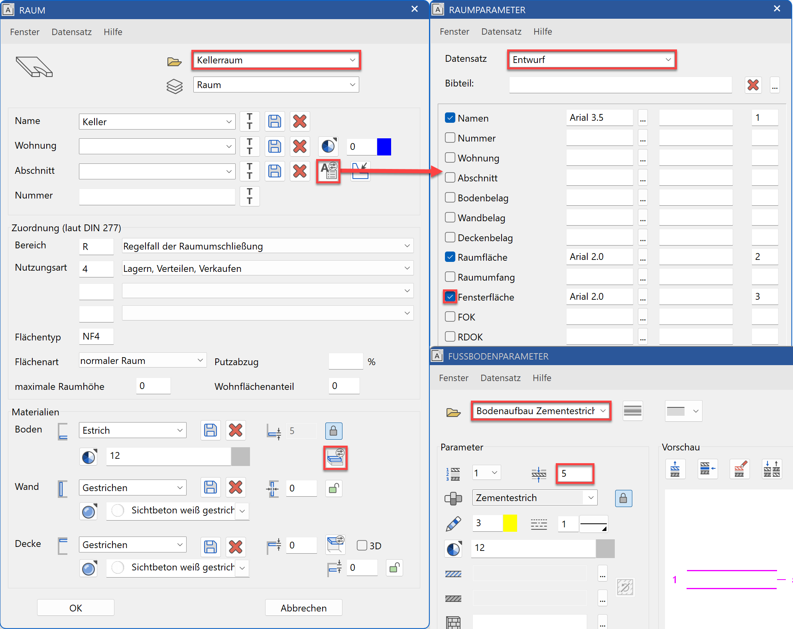Click save icon in Name row
The height and width of the screenshot is (629, 793).
(x=274, y=121)
